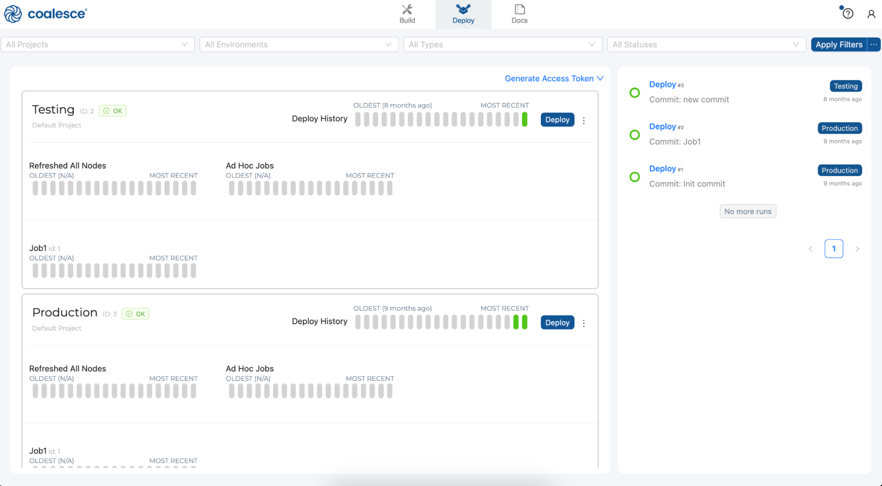882x486 pixels.
Task: Open the All Statuses filter dropdown
Action: point(706,45)
